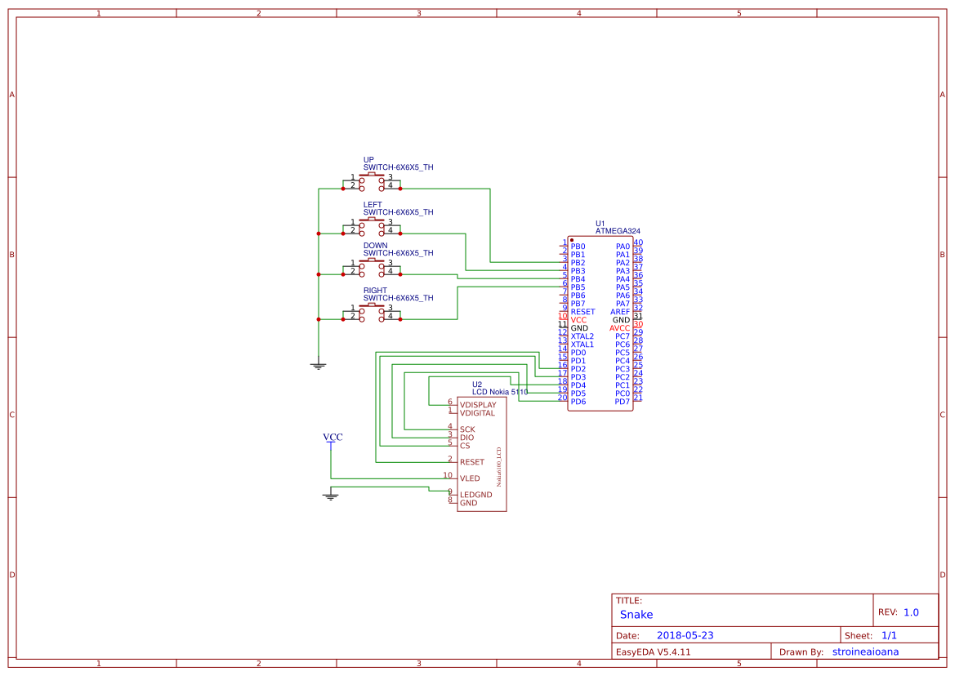Click the VDIGITAL pin on the LCD
This screenshot has height=676, width=955.
click(477, 413)
